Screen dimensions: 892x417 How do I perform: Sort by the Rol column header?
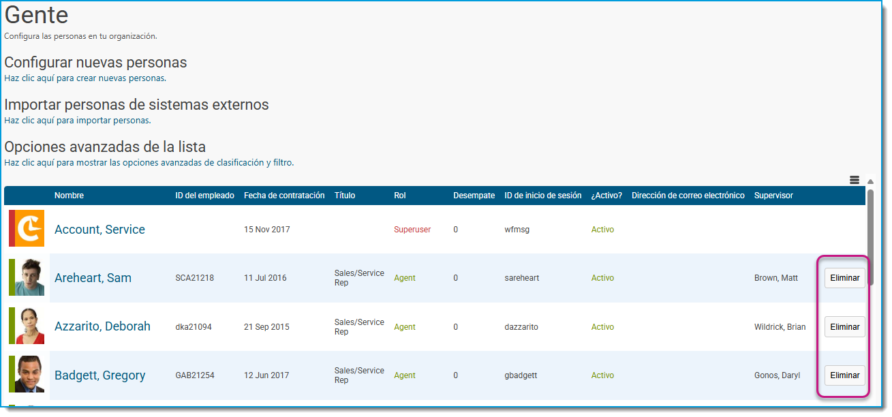point(399,196)
